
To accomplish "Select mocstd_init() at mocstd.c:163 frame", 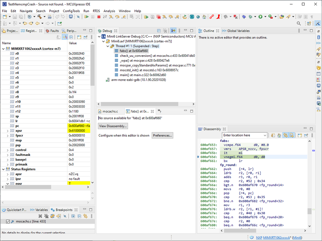I will (x=149, y=70).
